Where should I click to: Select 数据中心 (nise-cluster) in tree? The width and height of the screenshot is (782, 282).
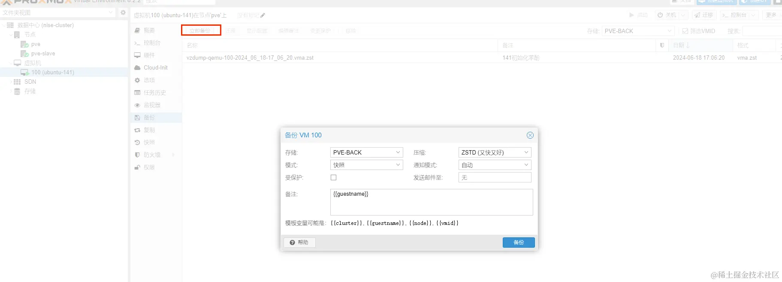45,25
